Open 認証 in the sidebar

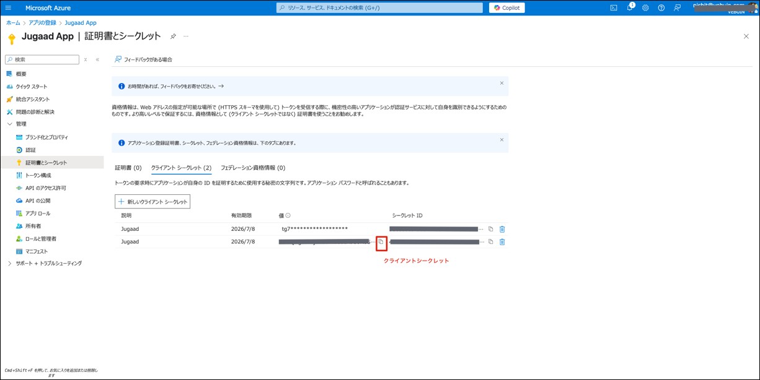tap(30, 150)
